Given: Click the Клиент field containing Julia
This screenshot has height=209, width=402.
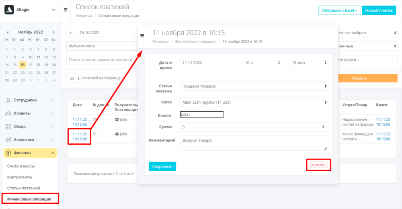Looking at the screenshot, I should pos(202,115).
